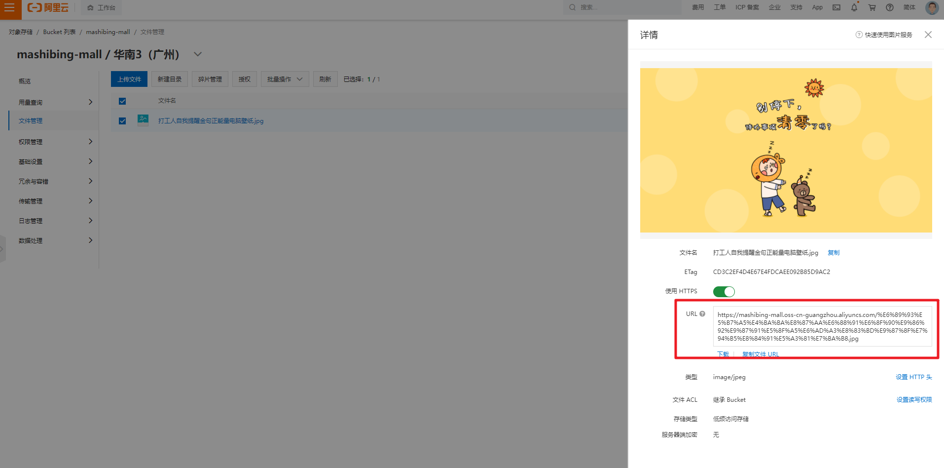Viewport: 944px width, 468px height.
Task: Click the 下载 download link
Action: (723, 354)
